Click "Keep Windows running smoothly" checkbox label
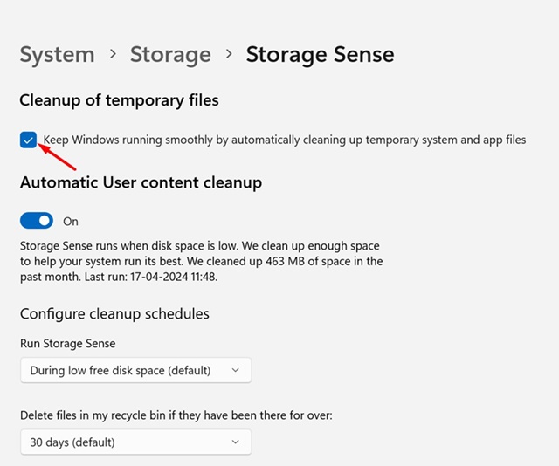559x466 pixels. 285,140
